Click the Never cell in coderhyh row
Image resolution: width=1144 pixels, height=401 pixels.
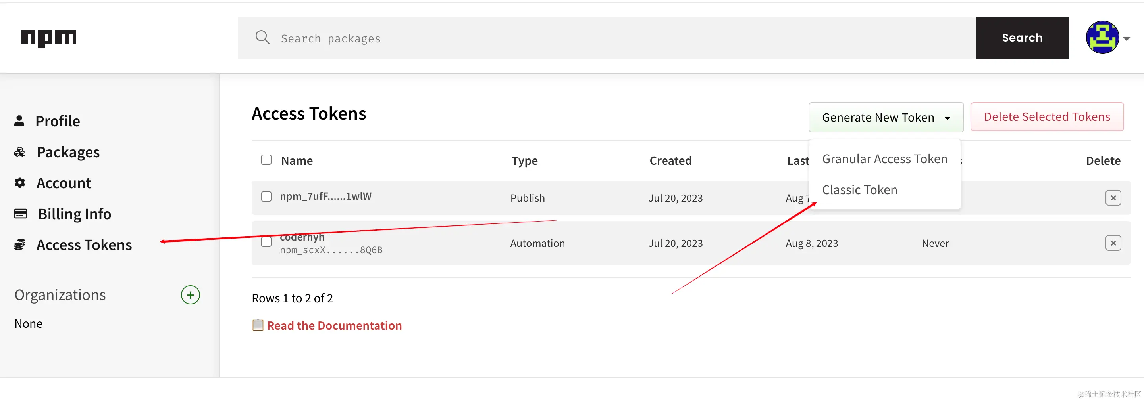935,243
